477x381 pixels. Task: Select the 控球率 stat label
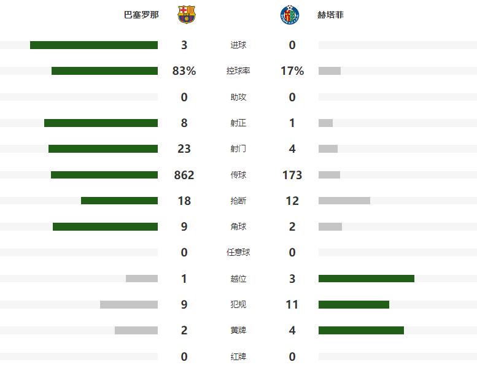click(238, 71)
